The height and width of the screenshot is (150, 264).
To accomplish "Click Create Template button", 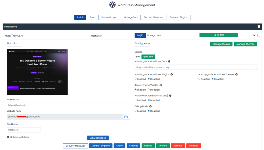I will [101, 146].
